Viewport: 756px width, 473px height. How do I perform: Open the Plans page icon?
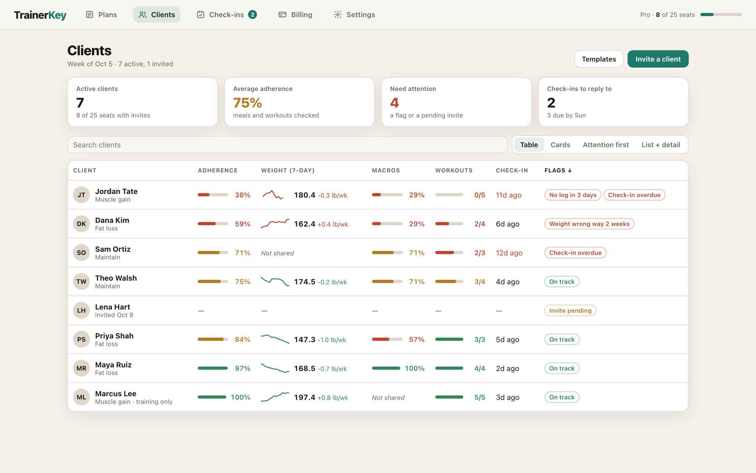click(90, 15)
